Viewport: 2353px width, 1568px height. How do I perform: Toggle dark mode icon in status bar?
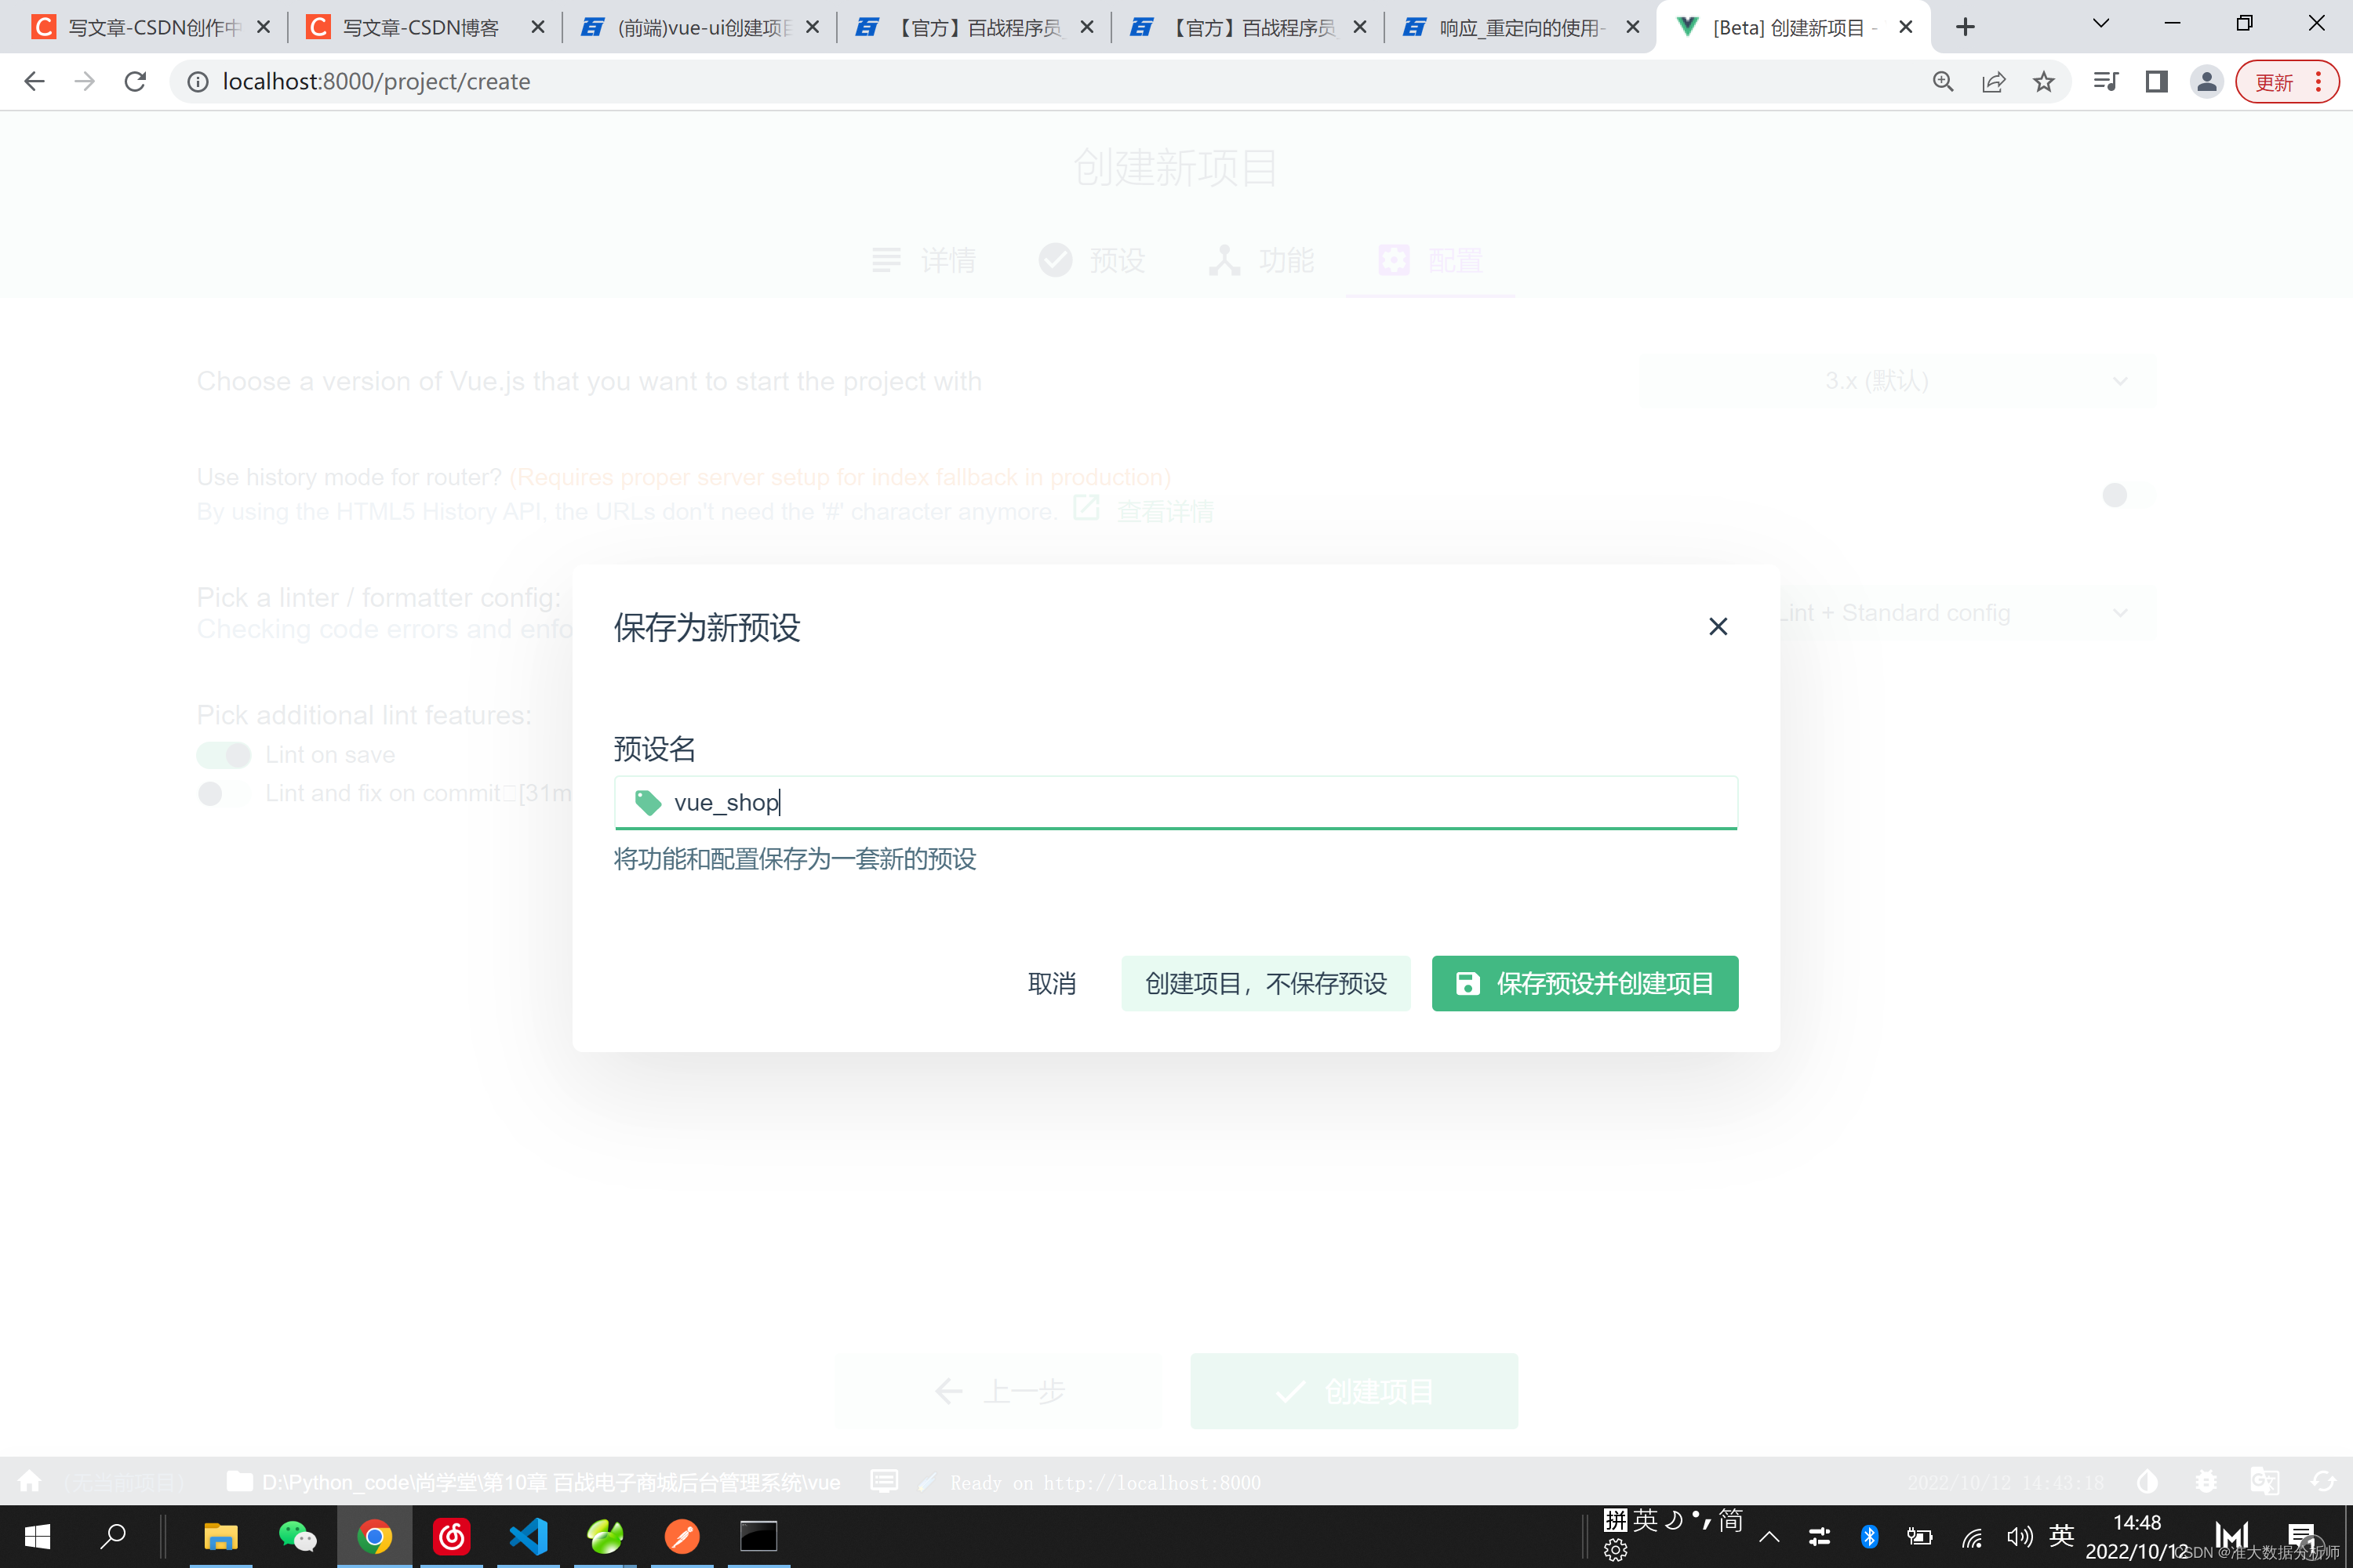click(2147, 1481)
